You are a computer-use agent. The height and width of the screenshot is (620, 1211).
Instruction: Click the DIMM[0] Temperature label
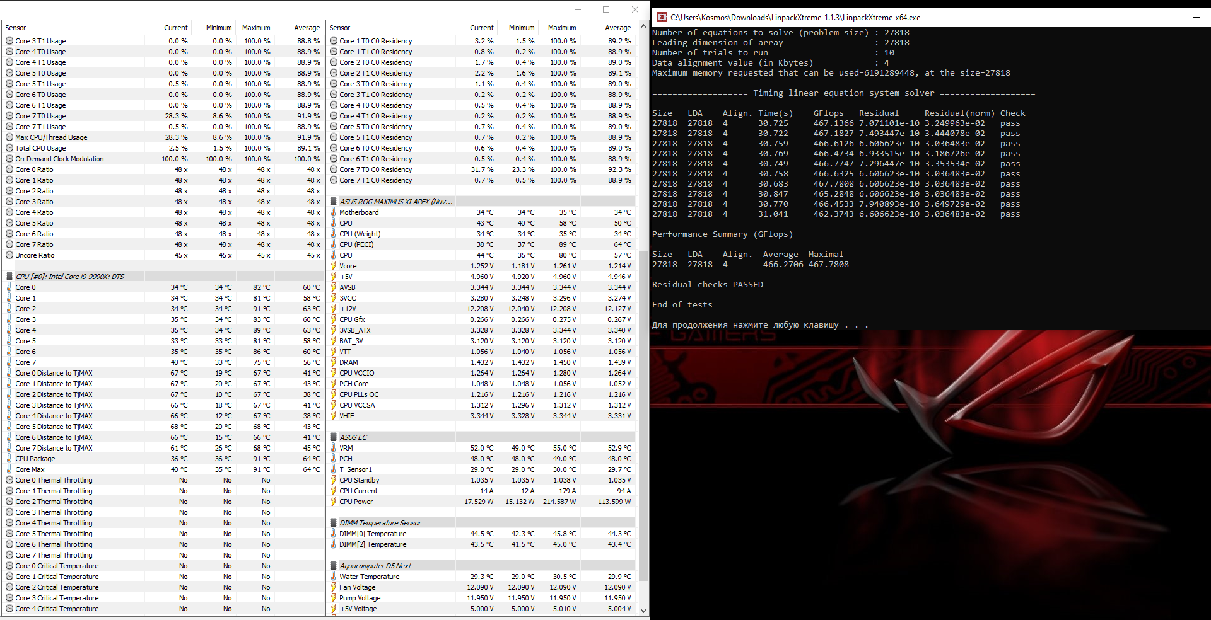[x=373, y=534]
